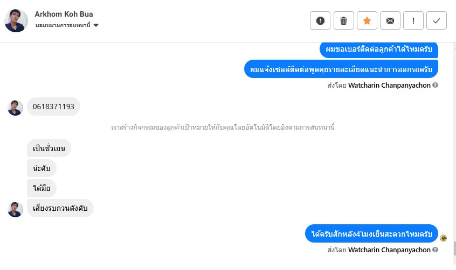Select the 0618371193 phone number bubble
Screen dimensions: 456x270
(53, 106)
